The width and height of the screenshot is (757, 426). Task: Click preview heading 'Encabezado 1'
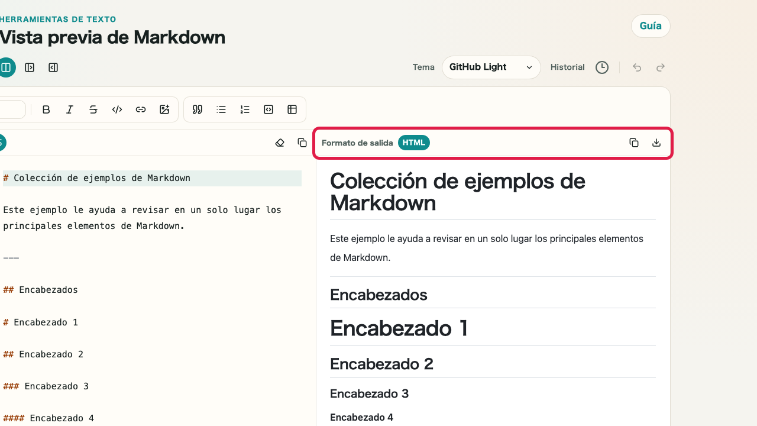[x=399, y=328]
